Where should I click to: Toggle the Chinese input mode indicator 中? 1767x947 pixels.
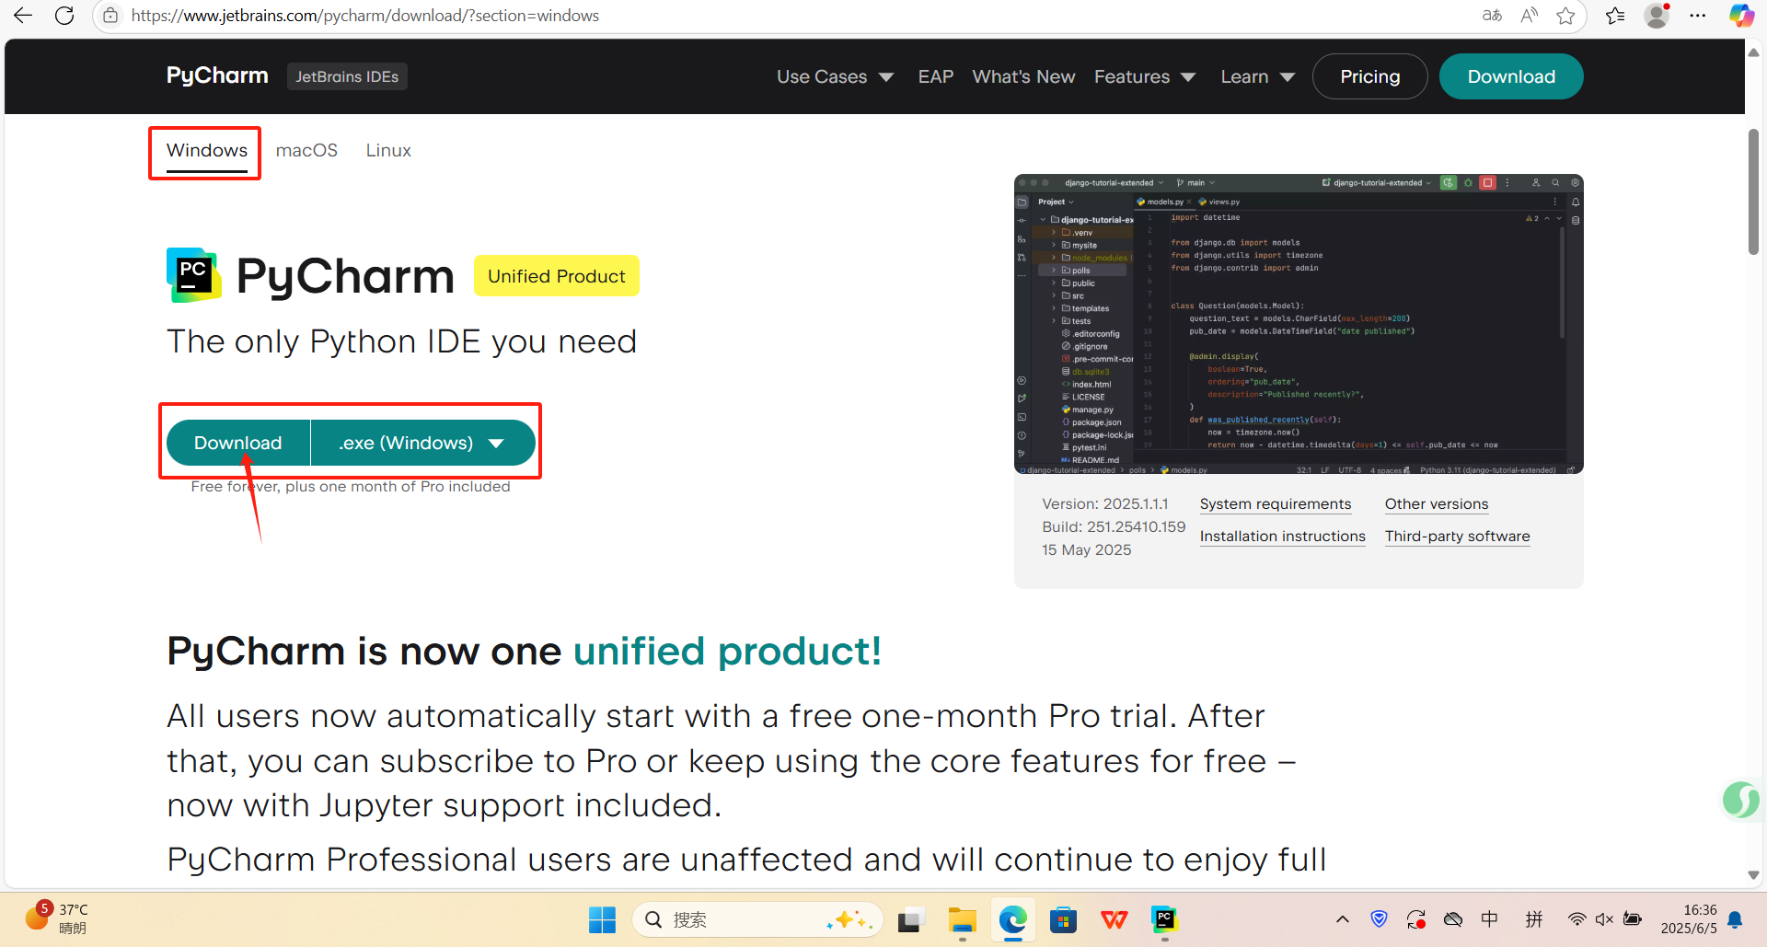click(1490, 919)
